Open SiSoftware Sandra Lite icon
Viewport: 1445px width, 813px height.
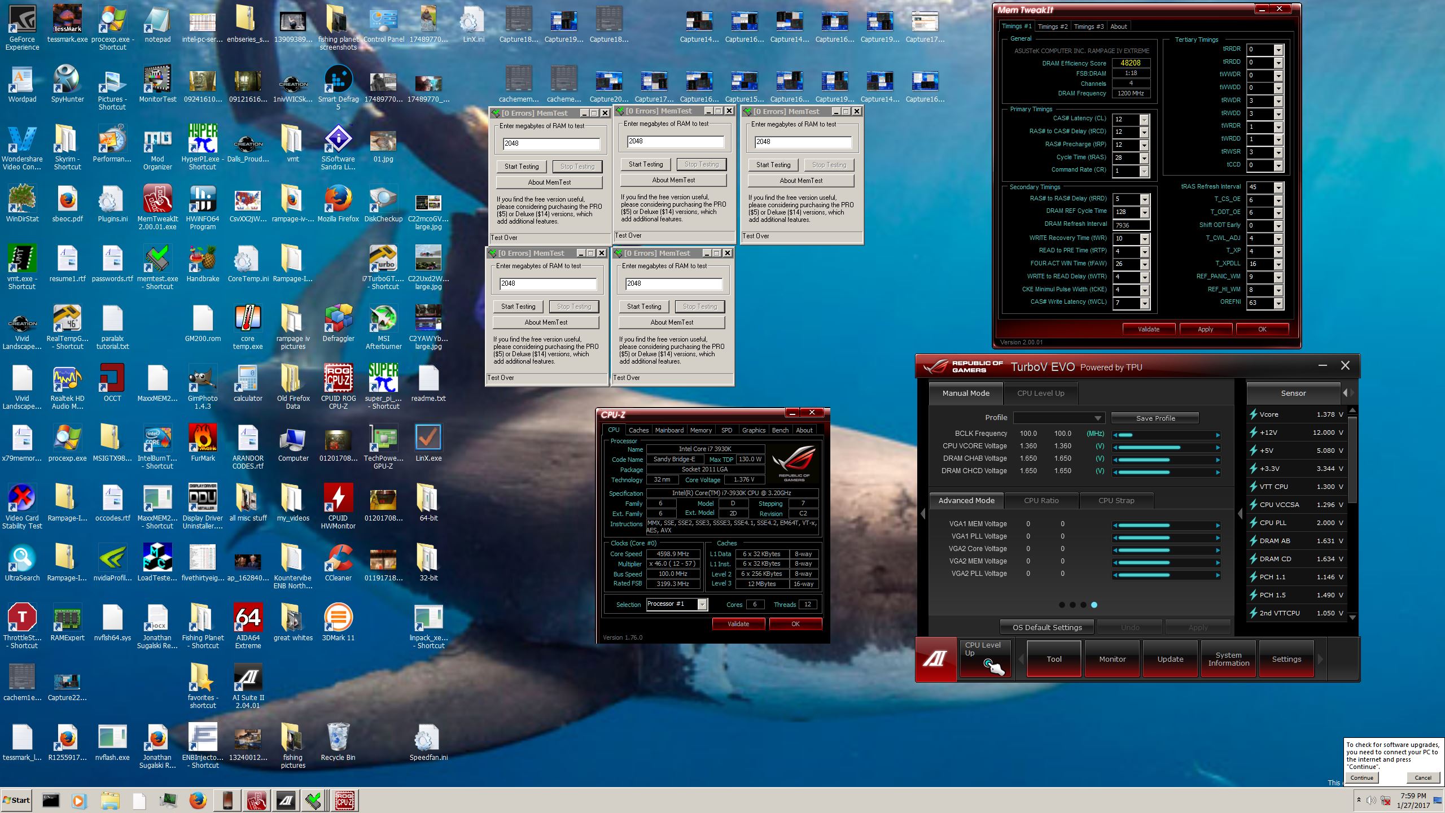pos(338,147)
